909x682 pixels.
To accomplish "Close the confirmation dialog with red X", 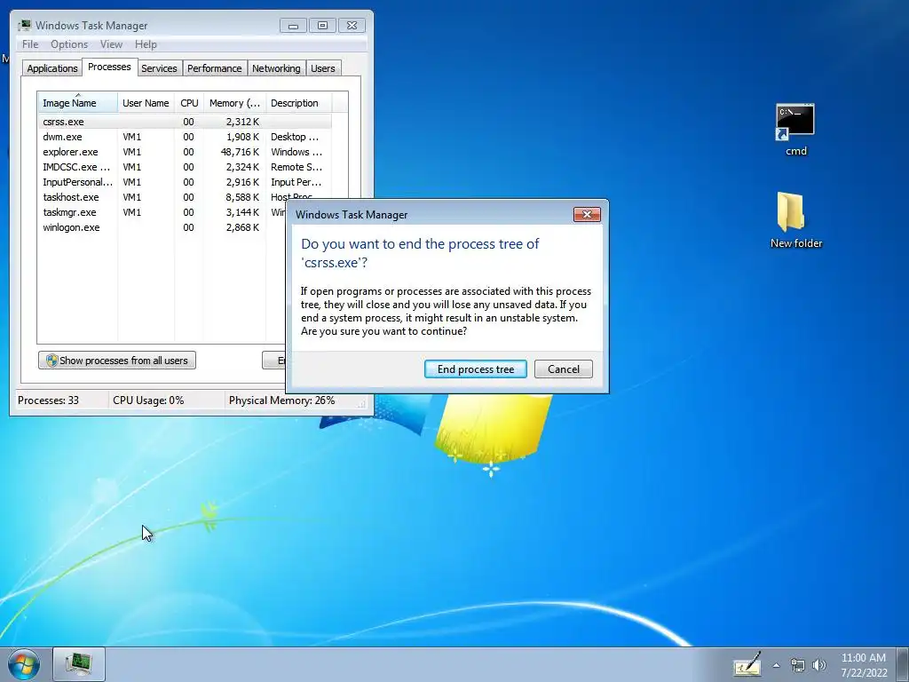I will [x=587, y=215].
